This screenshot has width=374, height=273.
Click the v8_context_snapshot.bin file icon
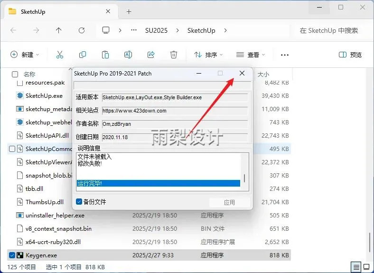(20, 228)
